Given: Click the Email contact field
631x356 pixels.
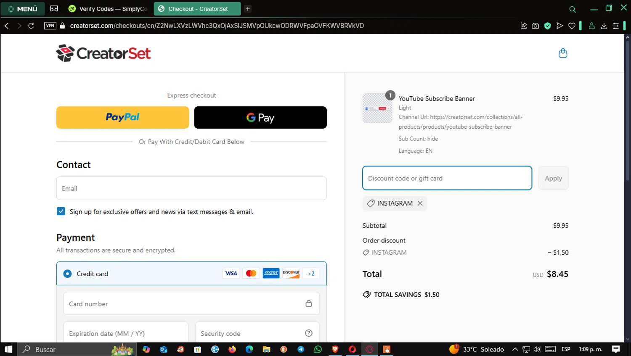Looking at the screenshot, I should tap(191, 188).
